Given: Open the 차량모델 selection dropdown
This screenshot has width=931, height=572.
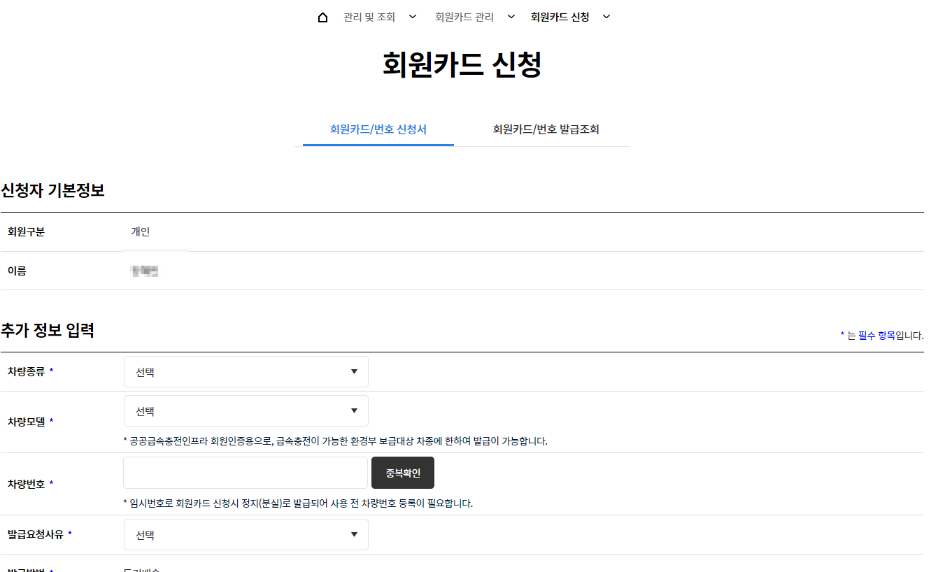Looking at the screenshot, I should 246,410.
